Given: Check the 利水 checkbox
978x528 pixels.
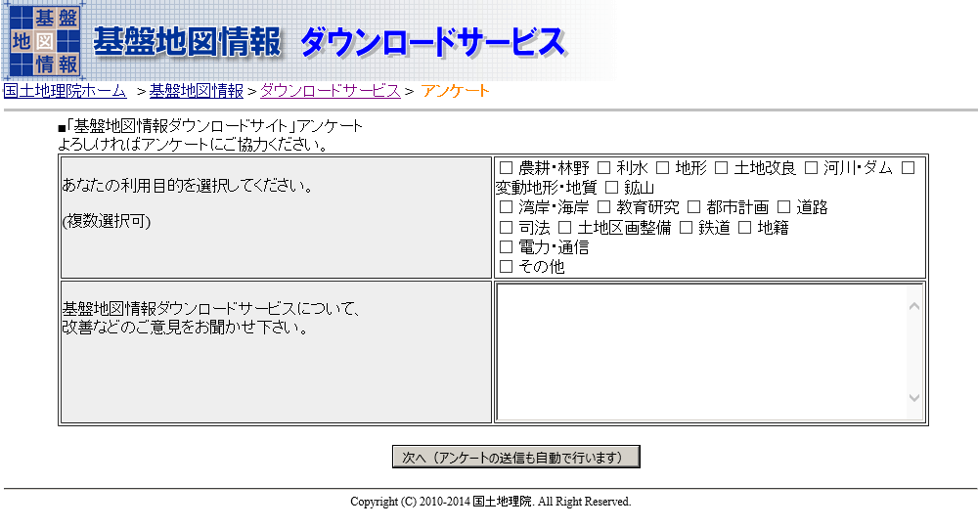Looking at the screenshot, I should click(603, 167).
